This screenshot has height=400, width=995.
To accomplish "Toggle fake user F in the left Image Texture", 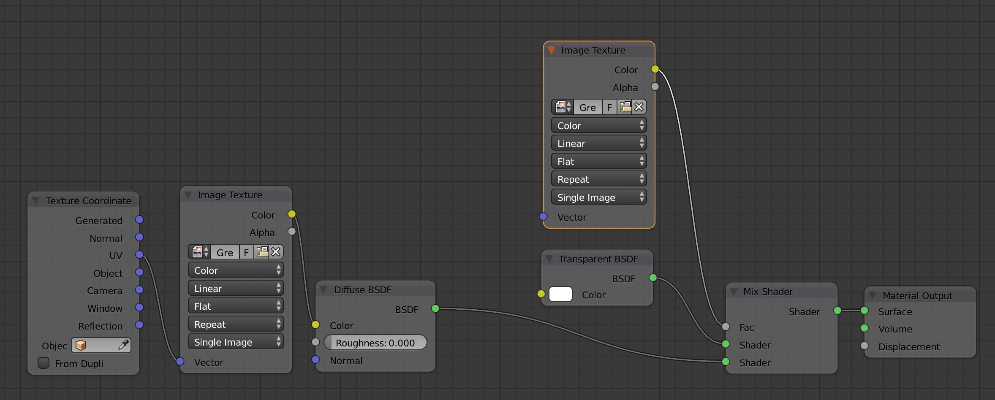I will point(247,252).
